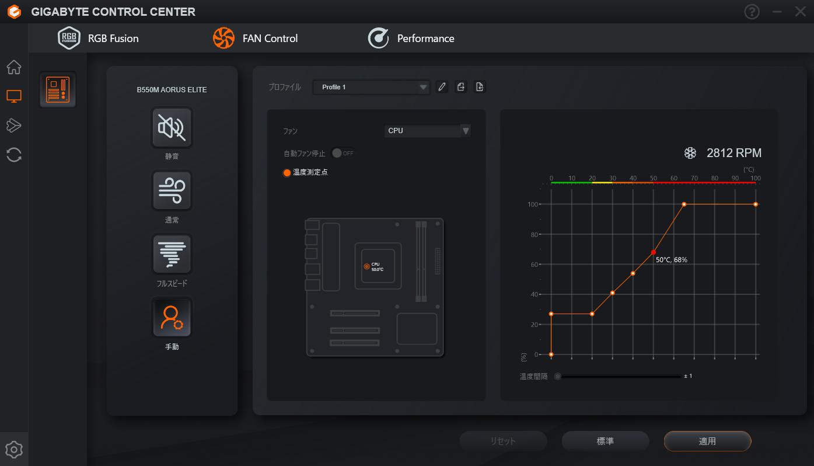The image size is (814, 466).
Task: Open the paper-plane sidebar icon
Action: point(14,125)
